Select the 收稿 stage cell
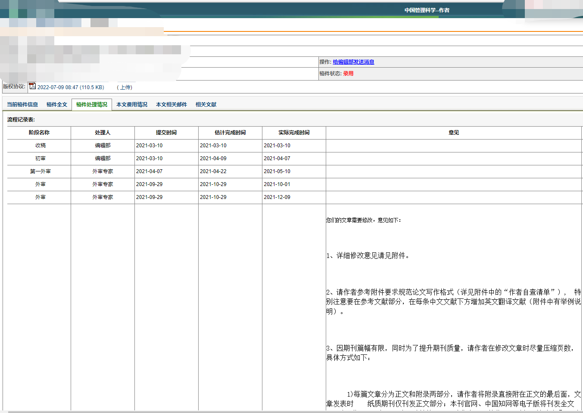The width and height of the screenshot is (583, 413). pyautogui.click(x=41, y=146)
